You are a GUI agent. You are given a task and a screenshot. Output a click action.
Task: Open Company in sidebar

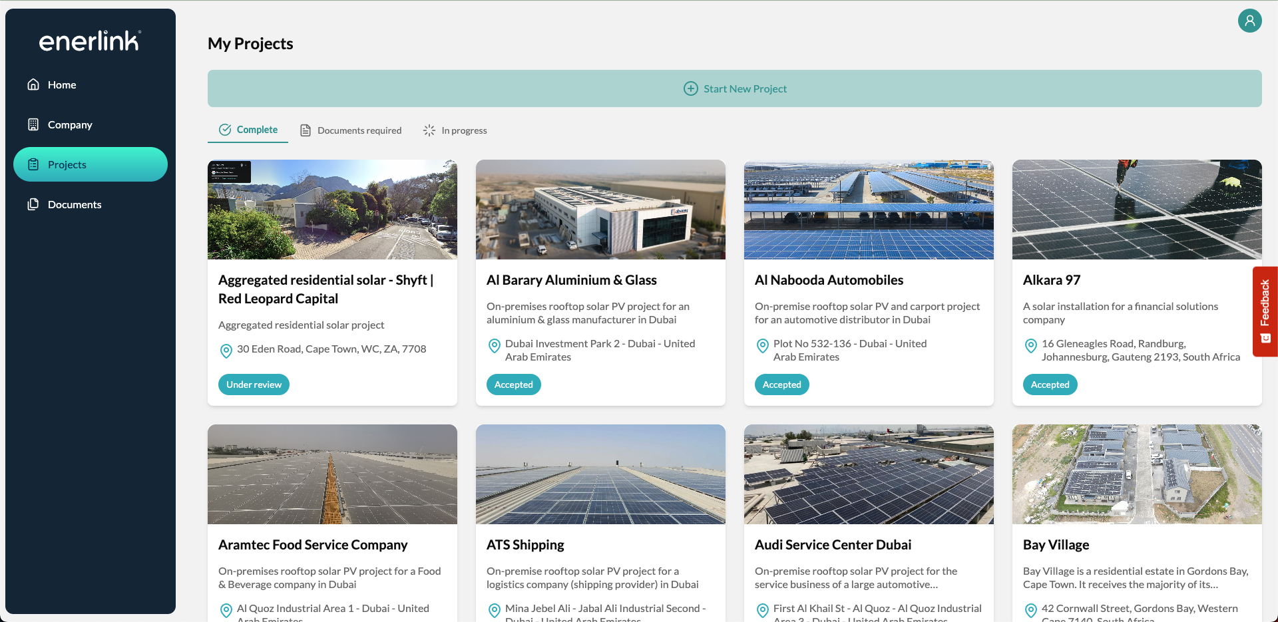(x=91, y=124)
